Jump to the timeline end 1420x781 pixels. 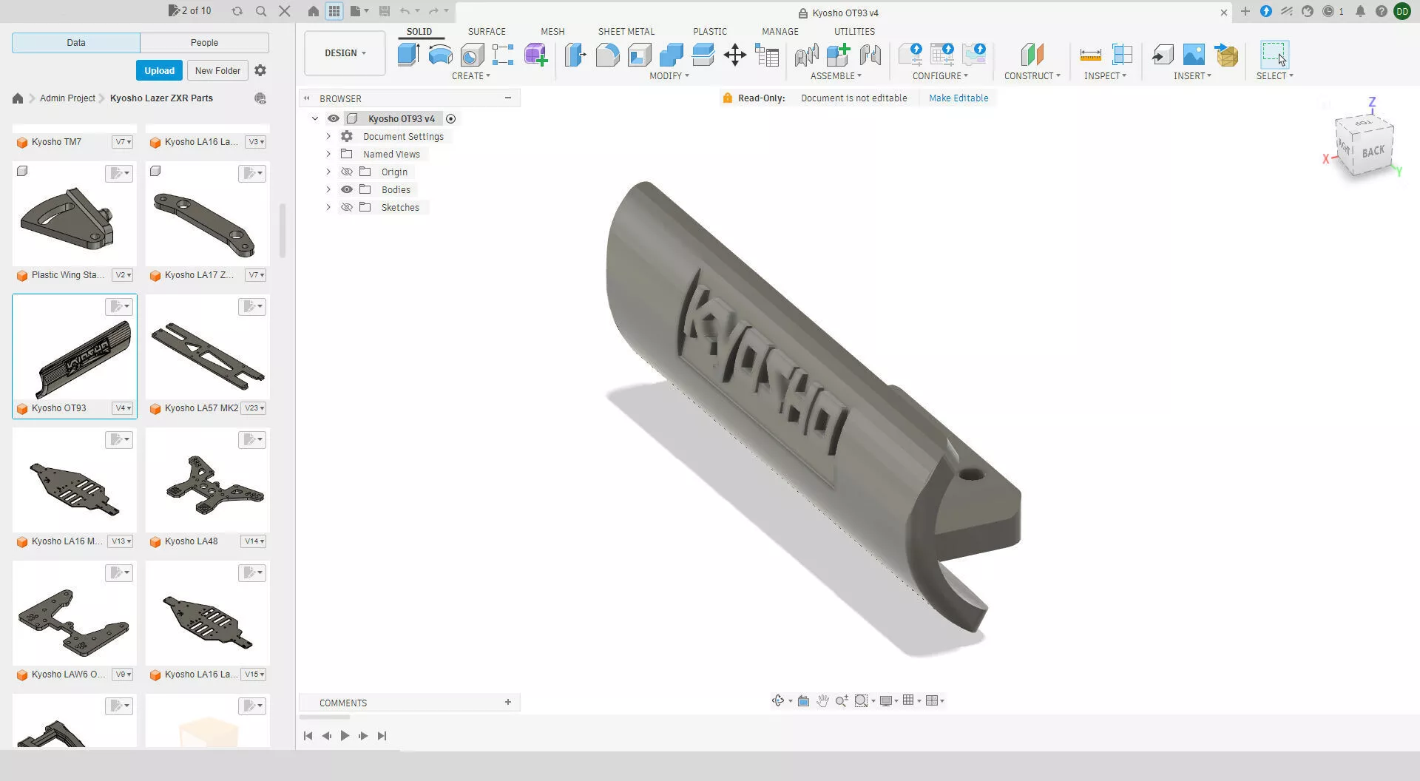click(382, 735)
